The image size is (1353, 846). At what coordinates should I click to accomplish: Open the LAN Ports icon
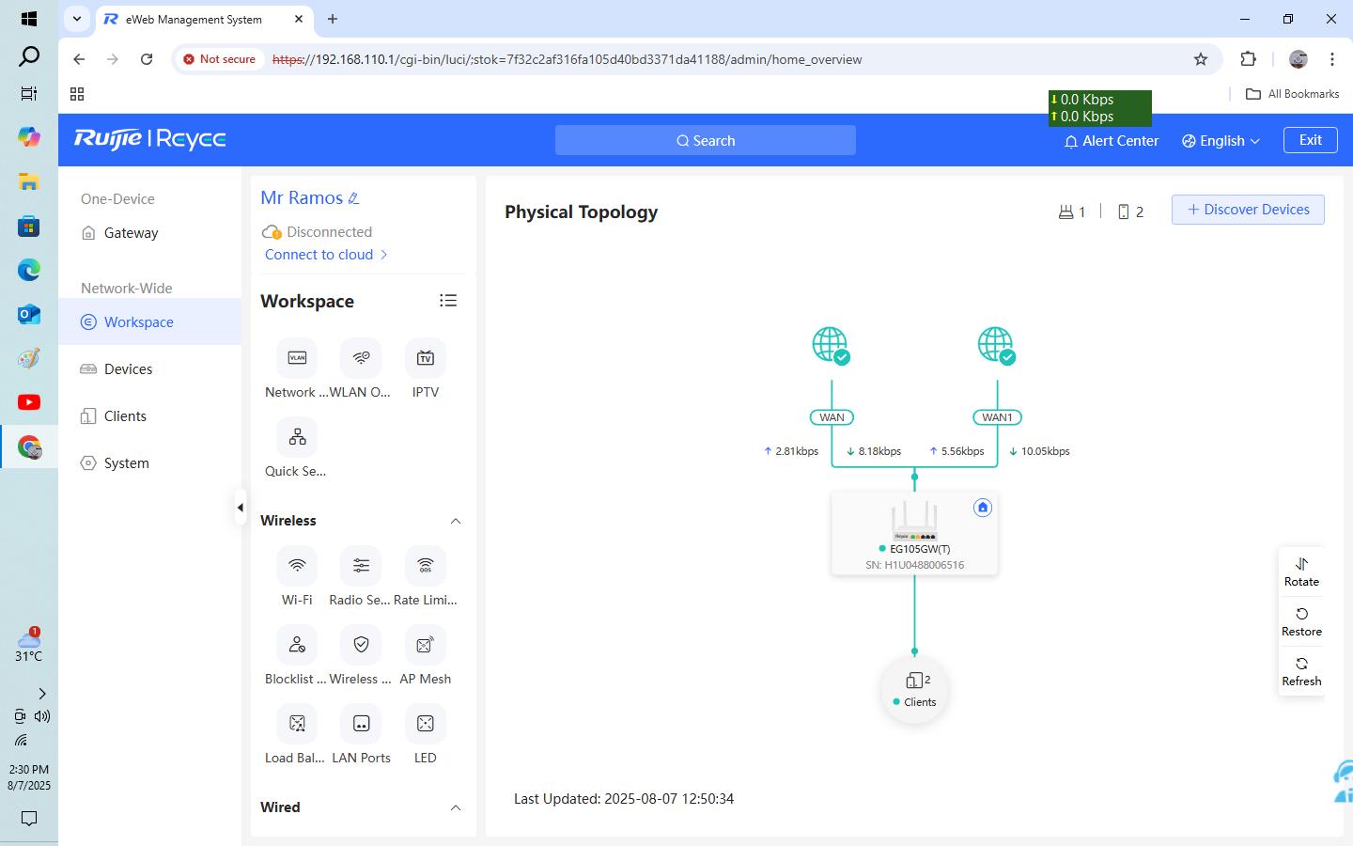pyautogui.click(x=361, y=724)
